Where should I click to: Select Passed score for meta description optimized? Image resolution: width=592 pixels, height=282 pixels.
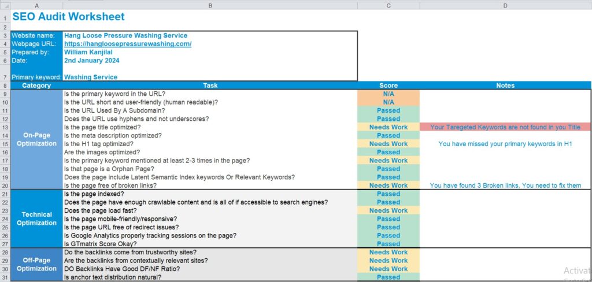388,136
